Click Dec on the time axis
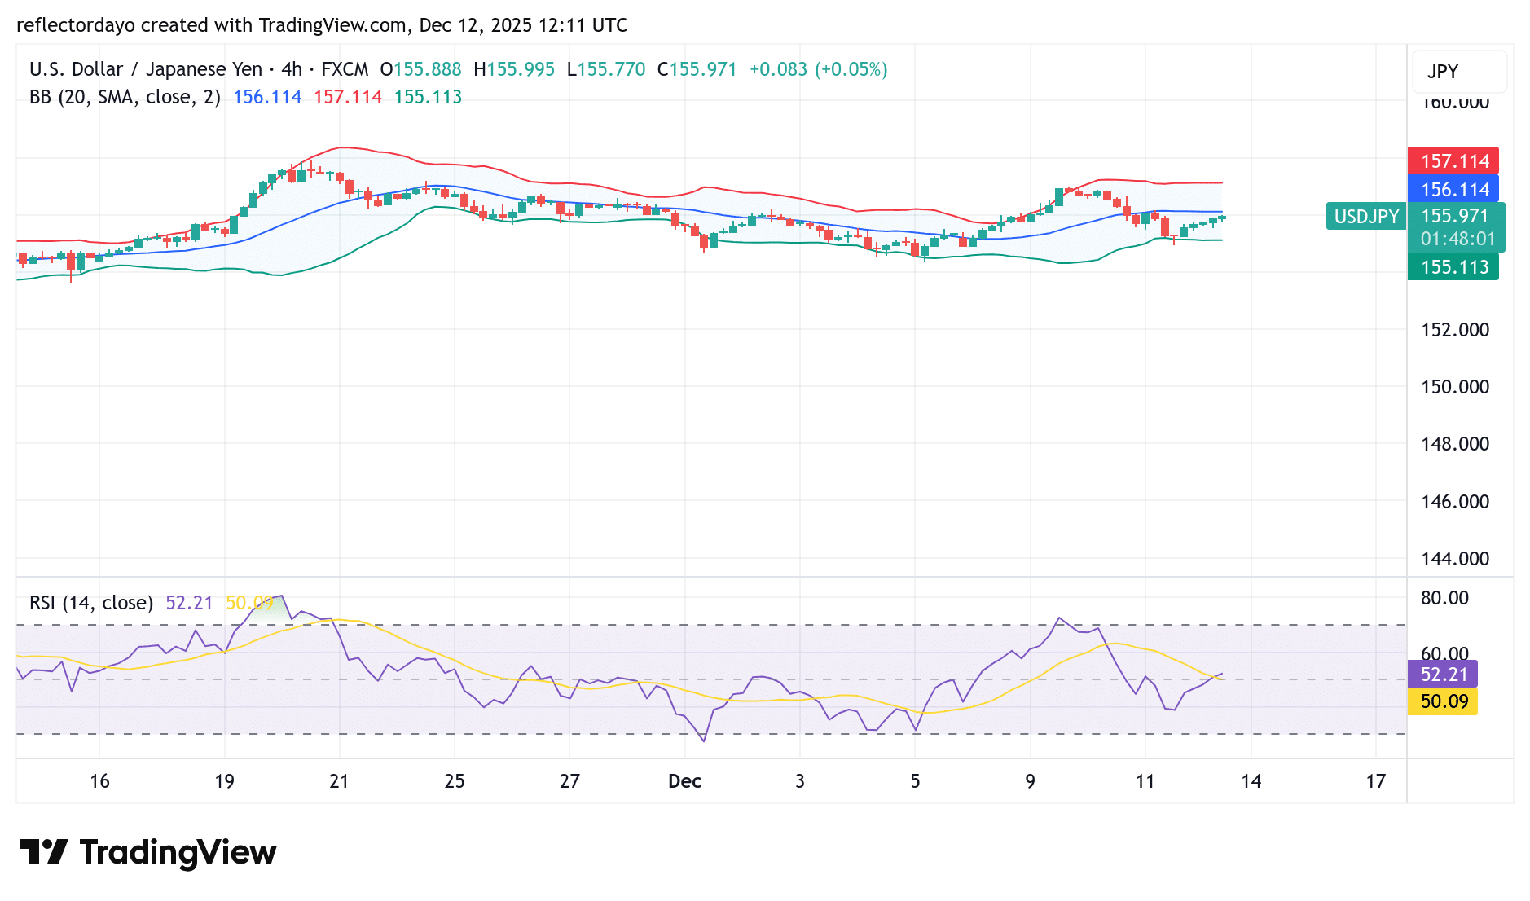Image resolution: width=1530 pixels, height=901 pixels. [x=685, y=780]
